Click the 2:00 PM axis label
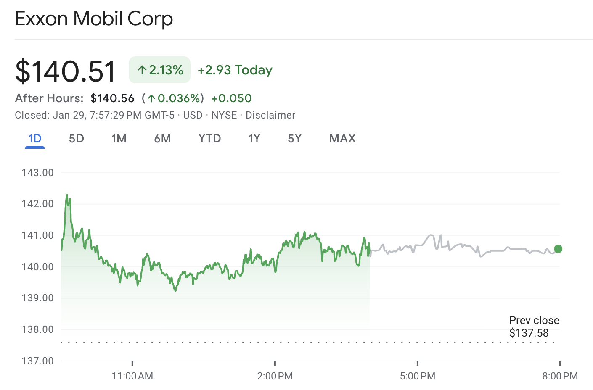Image resolution: width=593 pixels, height=390 pixels. coord(275,376)
